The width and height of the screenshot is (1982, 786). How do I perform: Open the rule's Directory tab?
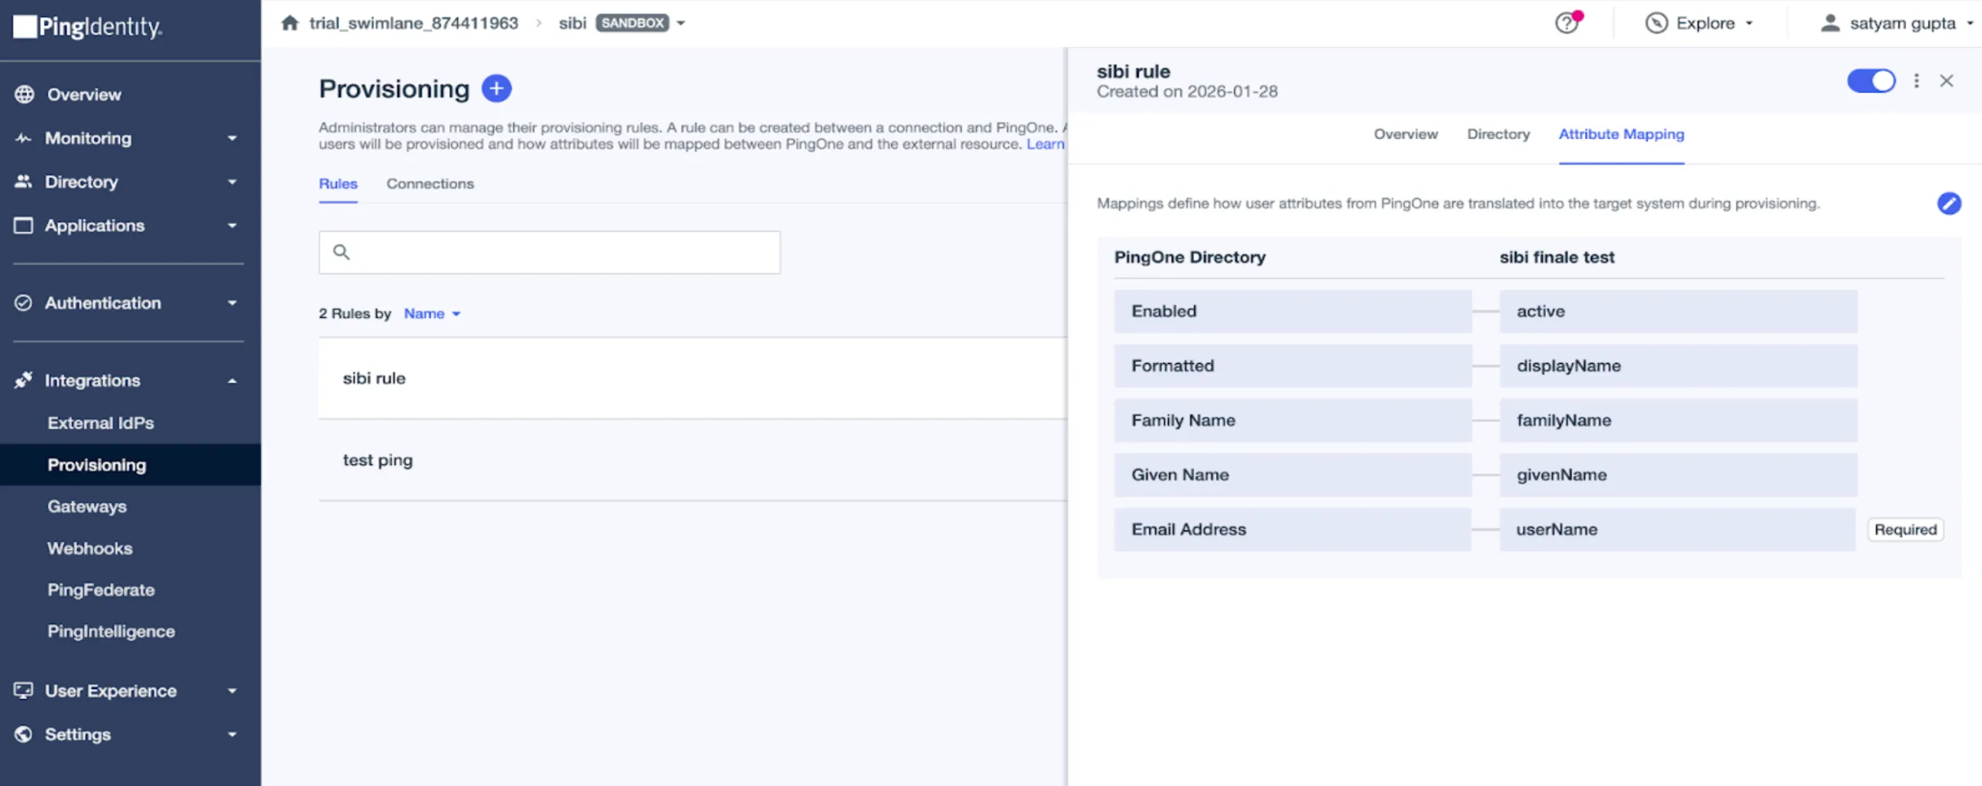coord(1498,134)
